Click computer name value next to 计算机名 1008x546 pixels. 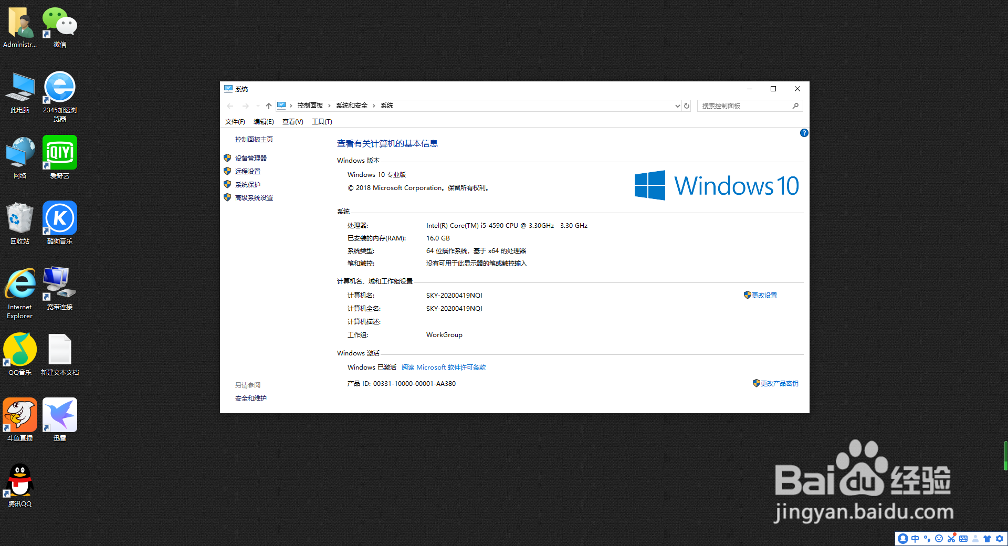click(x=454, y=296)
